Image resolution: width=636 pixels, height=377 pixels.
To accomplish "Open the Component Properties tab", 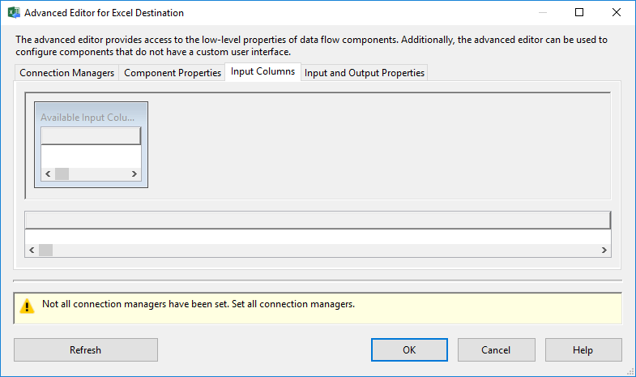I will tap(173, 73).
